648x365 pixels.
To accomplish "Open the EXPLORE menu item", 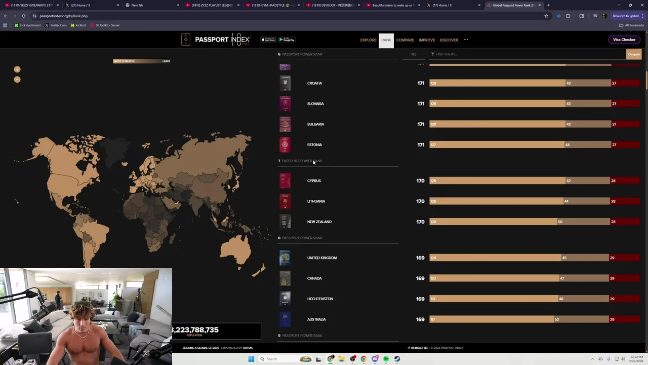I will (368, 40).
